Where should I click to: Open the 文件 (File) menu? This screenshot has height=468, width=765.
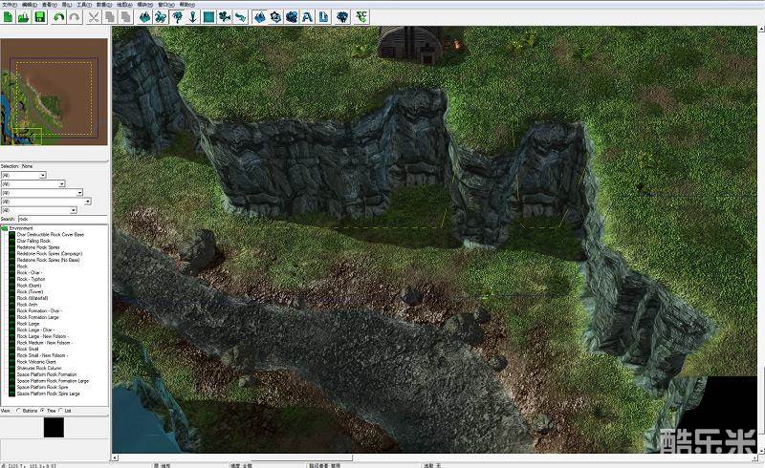click(7, 4)
